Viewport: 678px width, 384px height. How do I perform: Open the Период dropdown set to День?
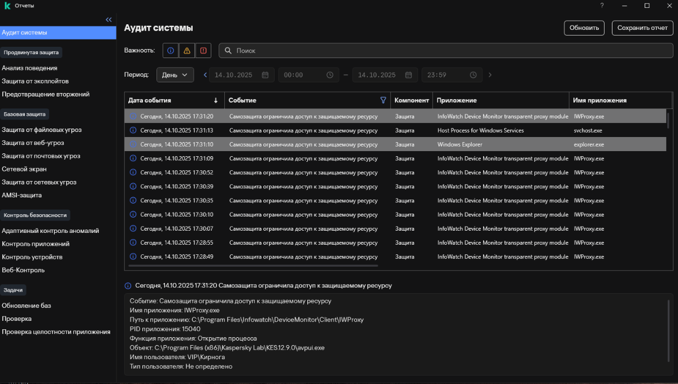[175, 75]
